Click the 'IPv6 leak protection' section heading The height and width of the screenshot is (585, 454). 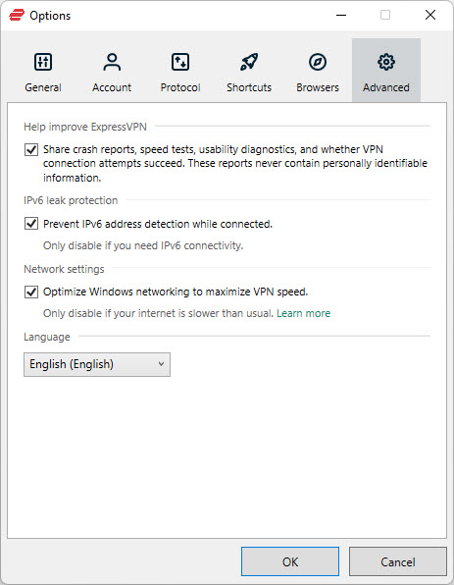(x=71, y=200)
